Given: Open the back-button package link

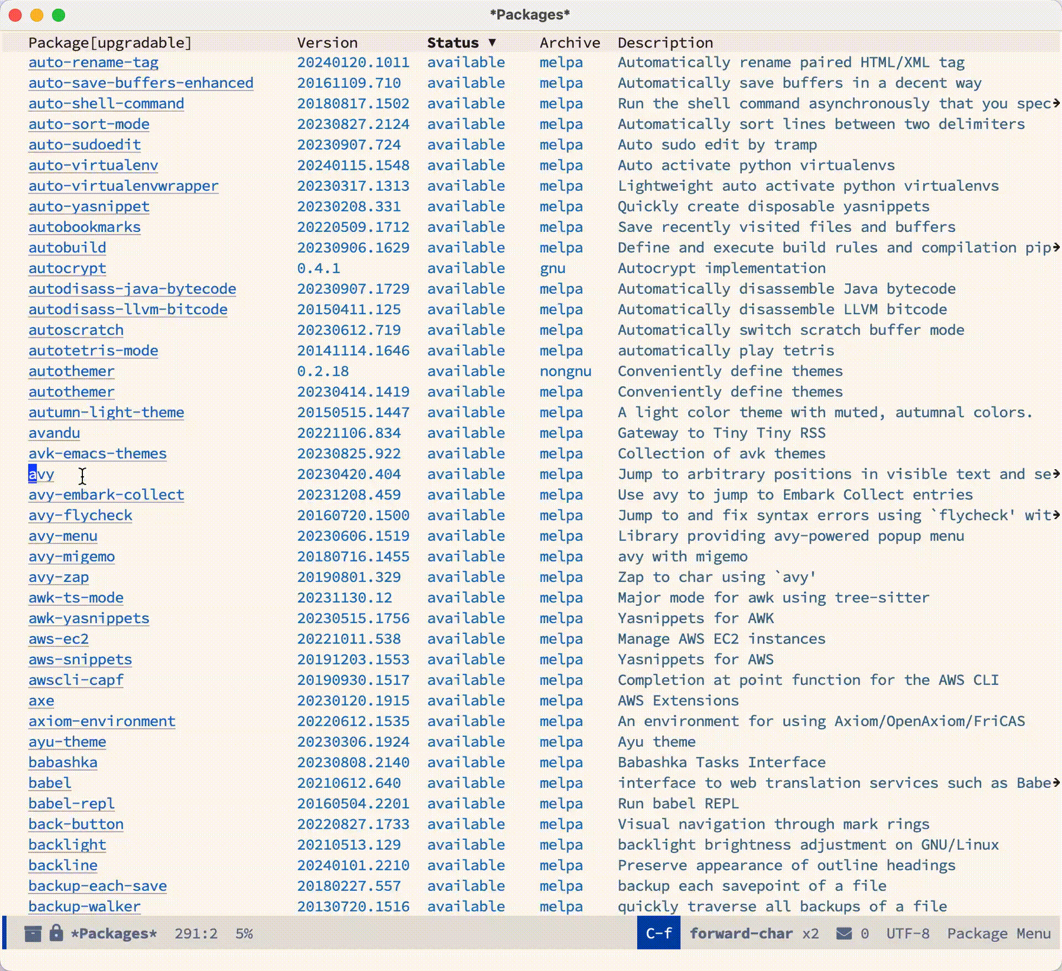Looking at the screenshot, I should click(76, 824).
